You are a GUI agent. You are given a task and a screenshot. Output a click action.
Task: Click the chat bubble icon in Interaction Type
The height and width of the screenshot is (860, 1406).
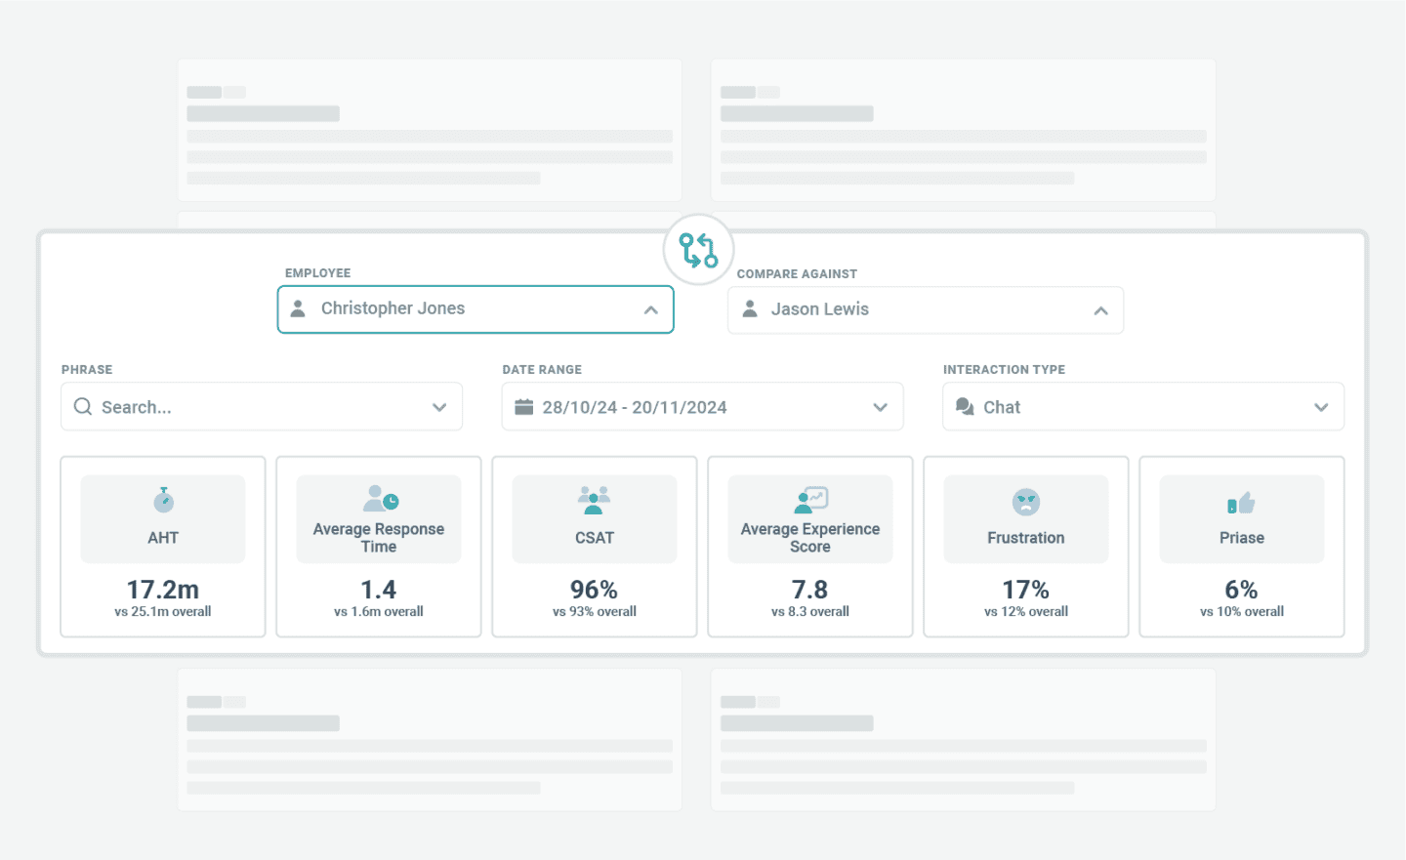click(965, 406)
